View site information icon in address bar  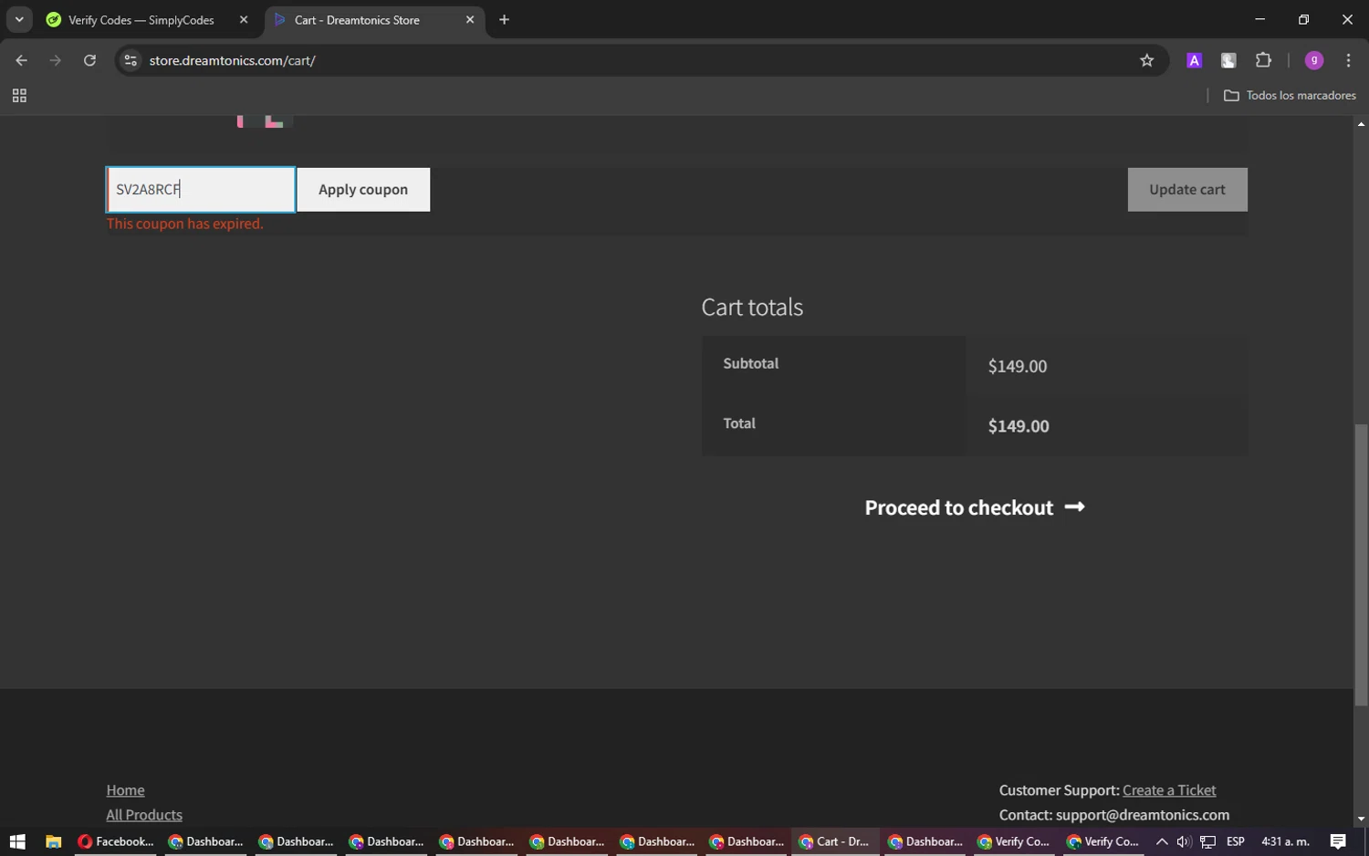[131, 60]
